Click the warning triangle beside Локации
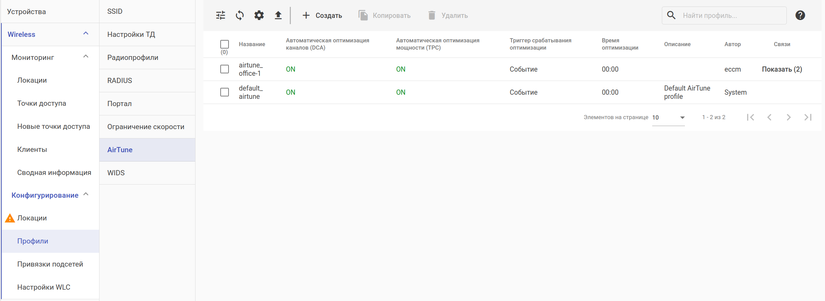Screen dimensions: 825x301 click(x=10, y=218)
